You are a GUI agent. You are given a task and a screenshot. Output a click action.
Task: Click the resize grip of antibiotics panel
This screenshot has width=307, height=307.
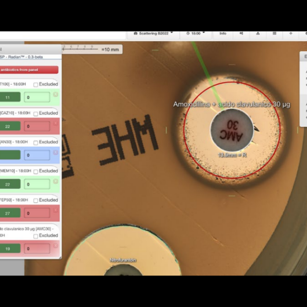coord(60,258)
